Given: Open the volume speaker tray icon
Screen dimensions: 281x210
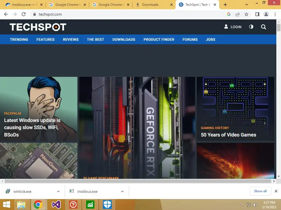Looking at the screenshot, I should pyautogui.click(x=255, y=205).
